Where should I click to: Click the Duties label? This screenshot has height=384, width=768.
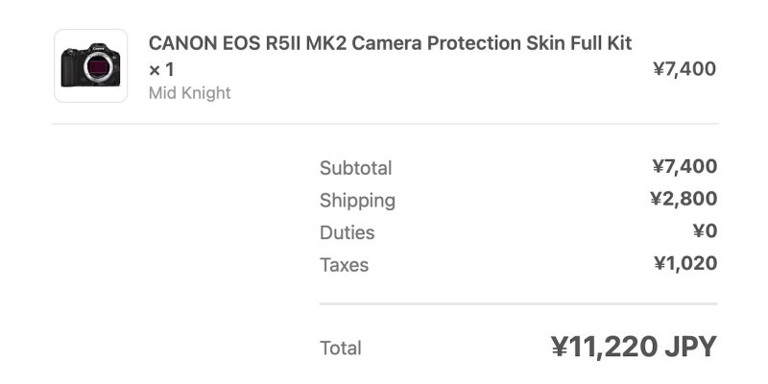point(347,232)
